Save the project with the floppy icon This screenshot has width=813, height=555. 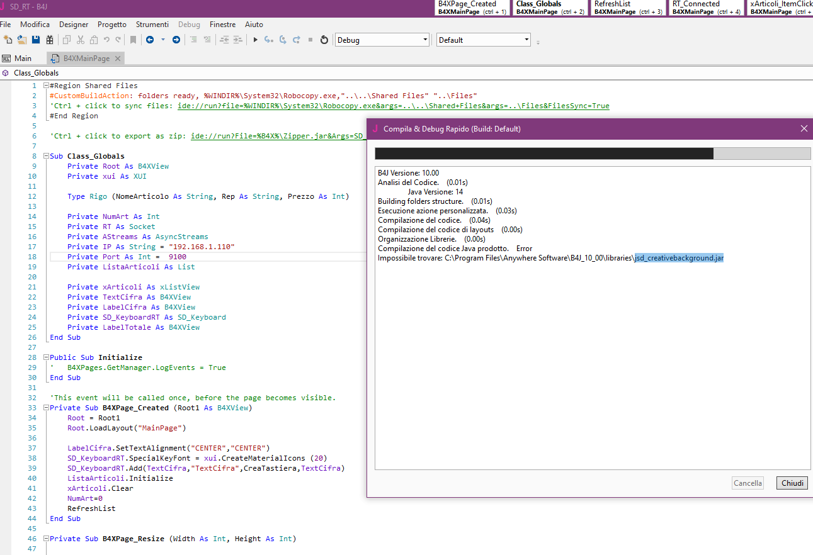[36, 40]
